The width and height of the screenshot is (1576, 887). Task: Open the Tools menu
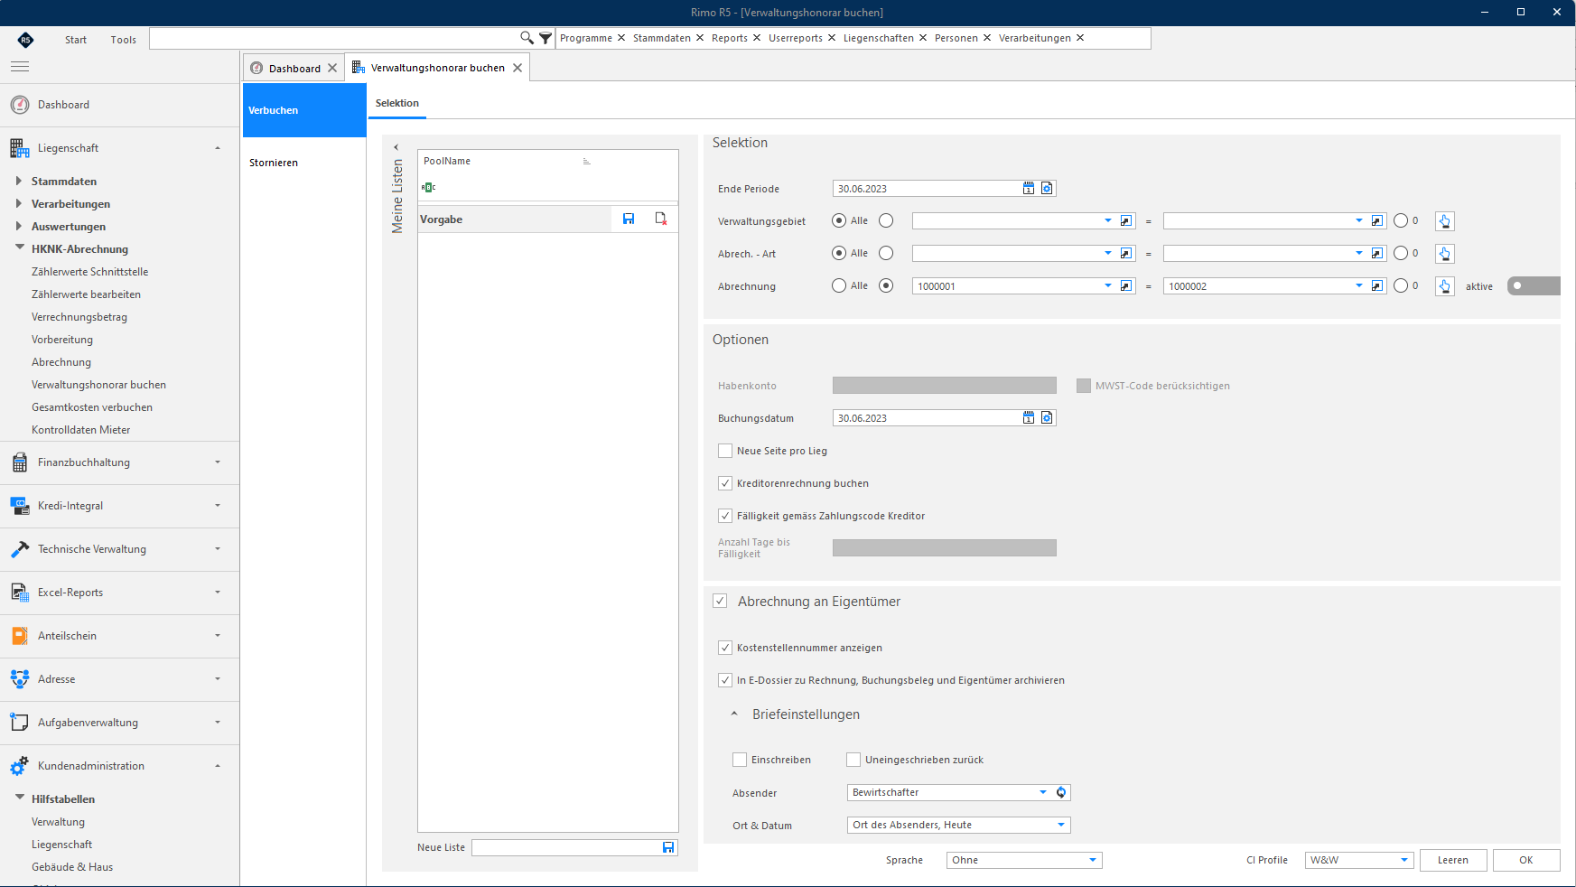click(x=124, y=40)
